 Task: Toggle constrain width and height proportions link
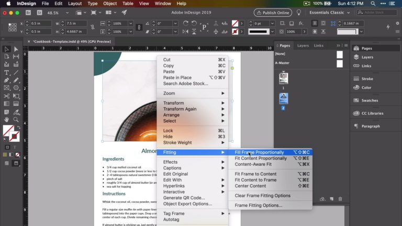tap(92, 27)
